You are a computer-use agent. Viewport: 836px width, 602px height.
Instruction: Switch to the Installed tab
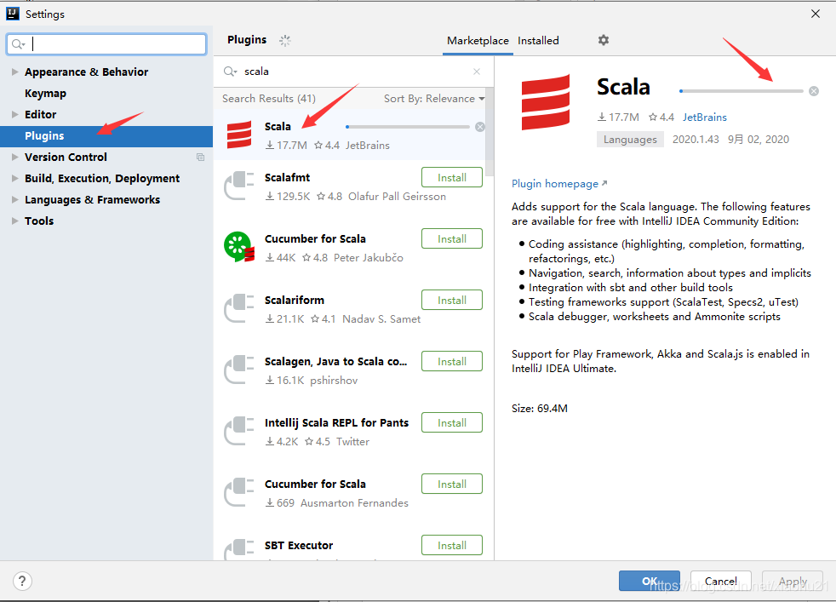(x=538, y=41)
